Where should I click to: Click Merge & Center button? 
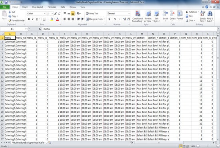[95, 19]
